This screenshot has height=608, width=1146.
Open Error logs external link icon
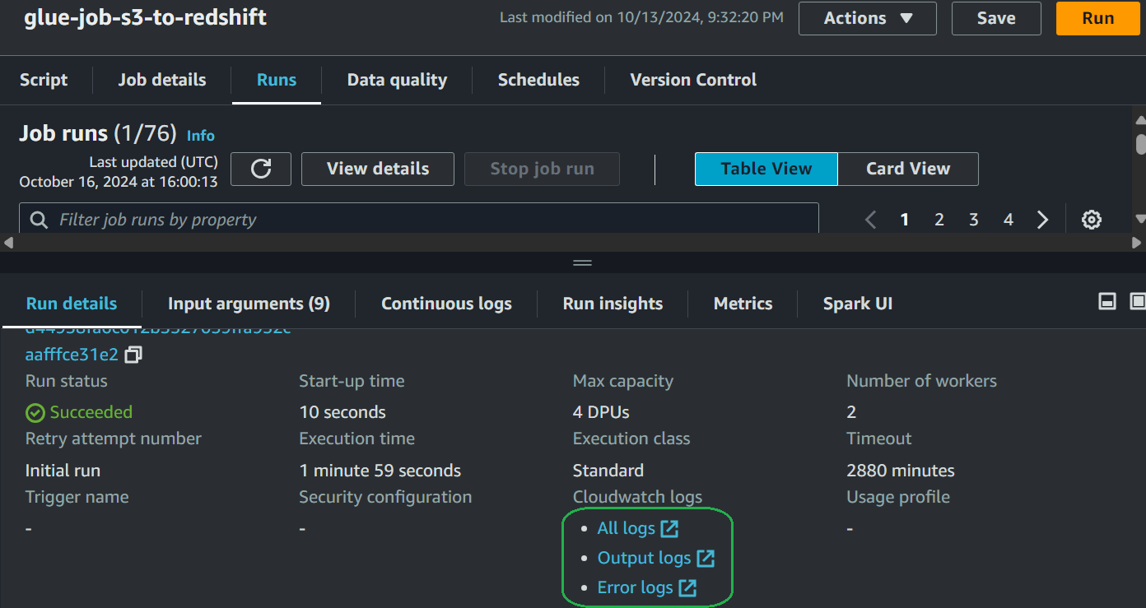pos(687,588)
